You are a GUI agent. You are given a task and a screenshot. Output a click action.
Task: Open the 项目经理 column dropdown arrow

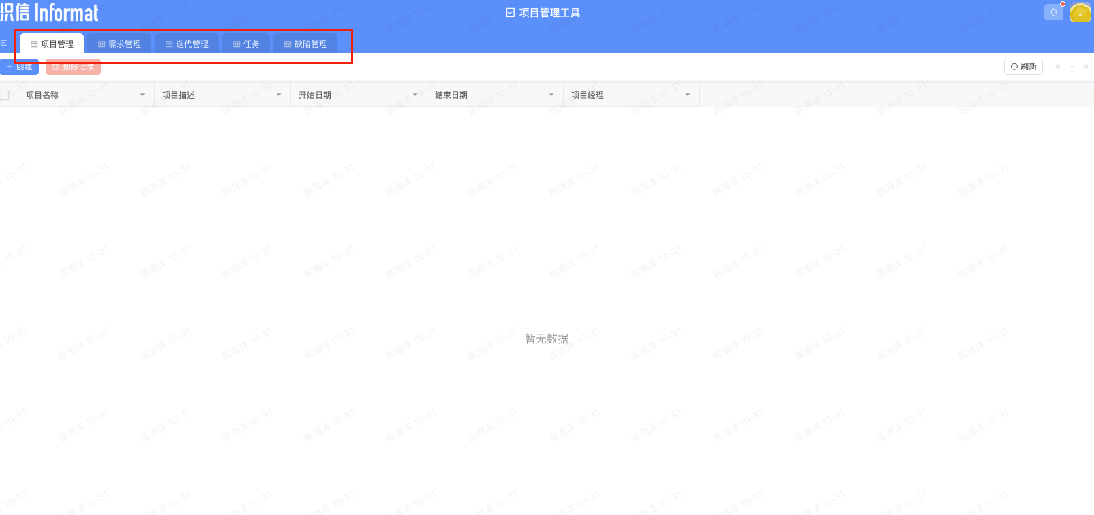[688, 95]
